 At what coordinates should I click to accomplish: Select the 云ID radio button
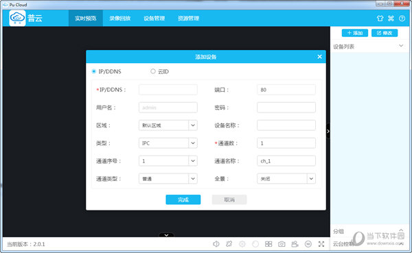pyautogui.click(x=153, y=71)
